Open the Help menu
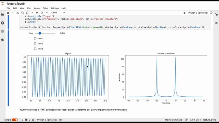Screen dimensions: 219x123 [x=64, y=8]
